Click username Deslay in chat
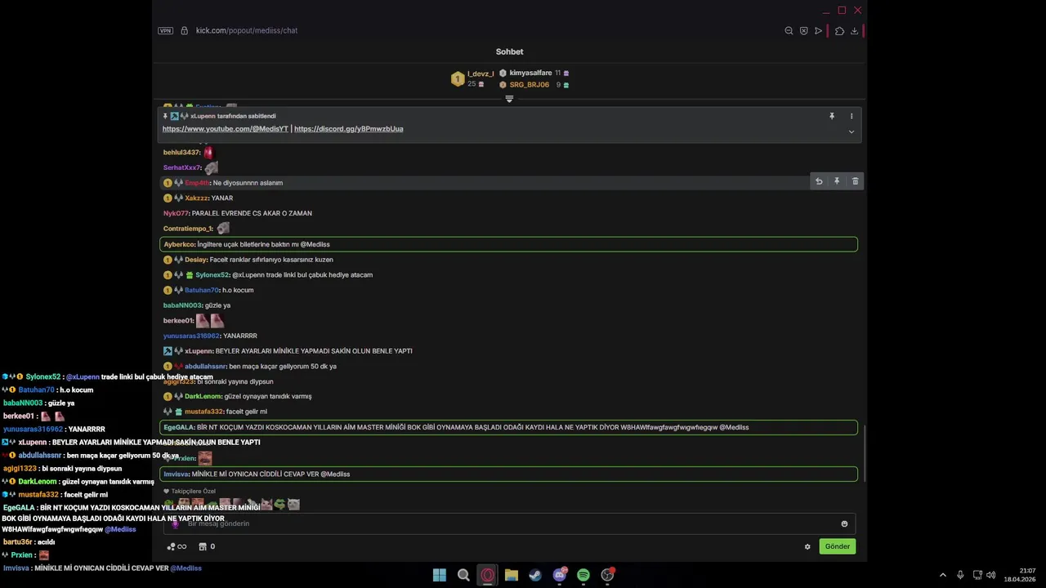Screen dimensions: 1046x588 point(195,260)
